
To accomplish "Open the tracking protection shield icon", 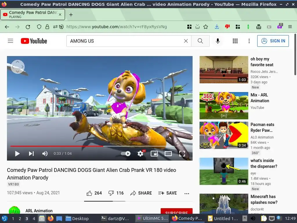I will coord(39,27).
